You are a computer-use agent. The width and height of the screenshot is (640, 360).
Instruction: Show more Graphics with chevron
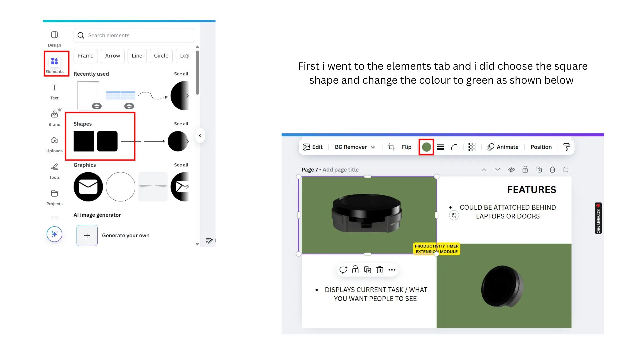[187, 187]
